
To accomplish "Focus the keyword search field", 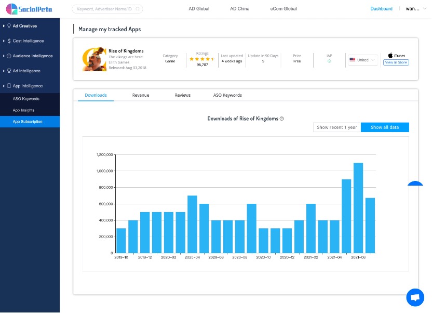I will (107, 9).
